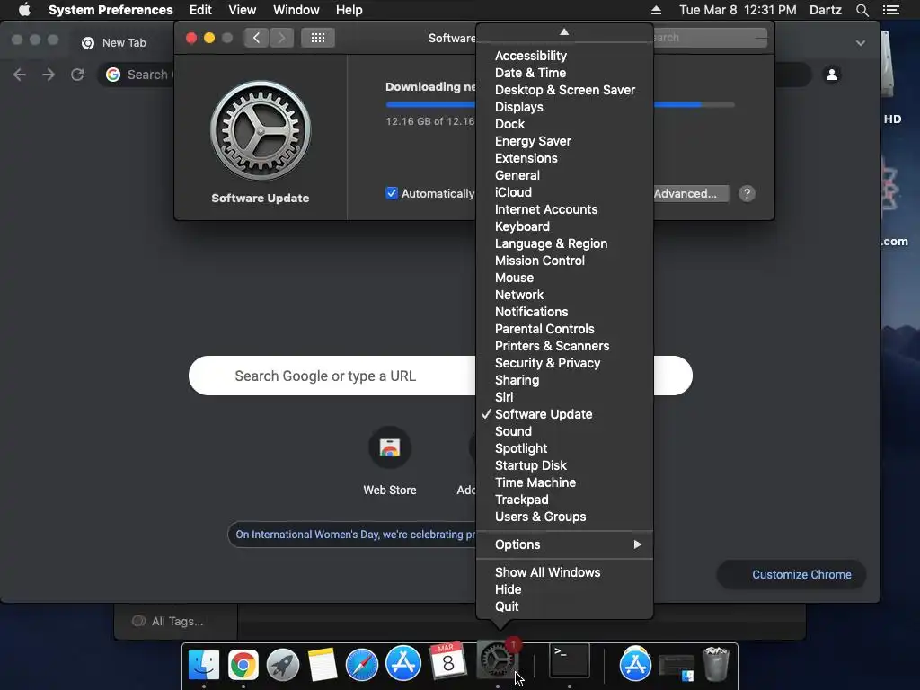Click Chrome back arrow
The height and width of the screenshot is (690, 920).
click(20, 75)
